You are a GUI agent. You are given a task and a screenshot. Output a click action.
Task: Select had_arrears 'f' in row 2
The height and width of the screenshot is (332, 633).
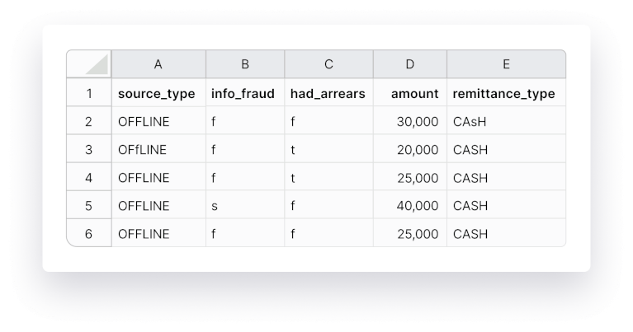329,120
